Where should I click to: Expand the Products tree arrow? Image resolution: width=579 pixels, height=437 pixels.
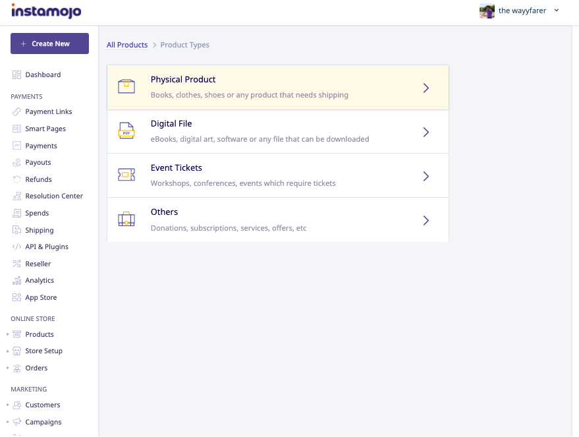point(7,334)
